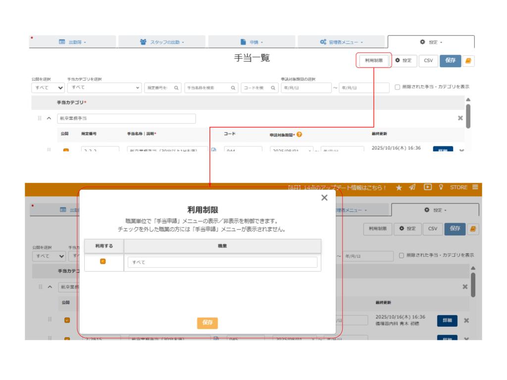Click the paper plane icon in the orange header
The width and height of the screenshot is (507, 380).
pyautogui.click(x=412, y=188)
